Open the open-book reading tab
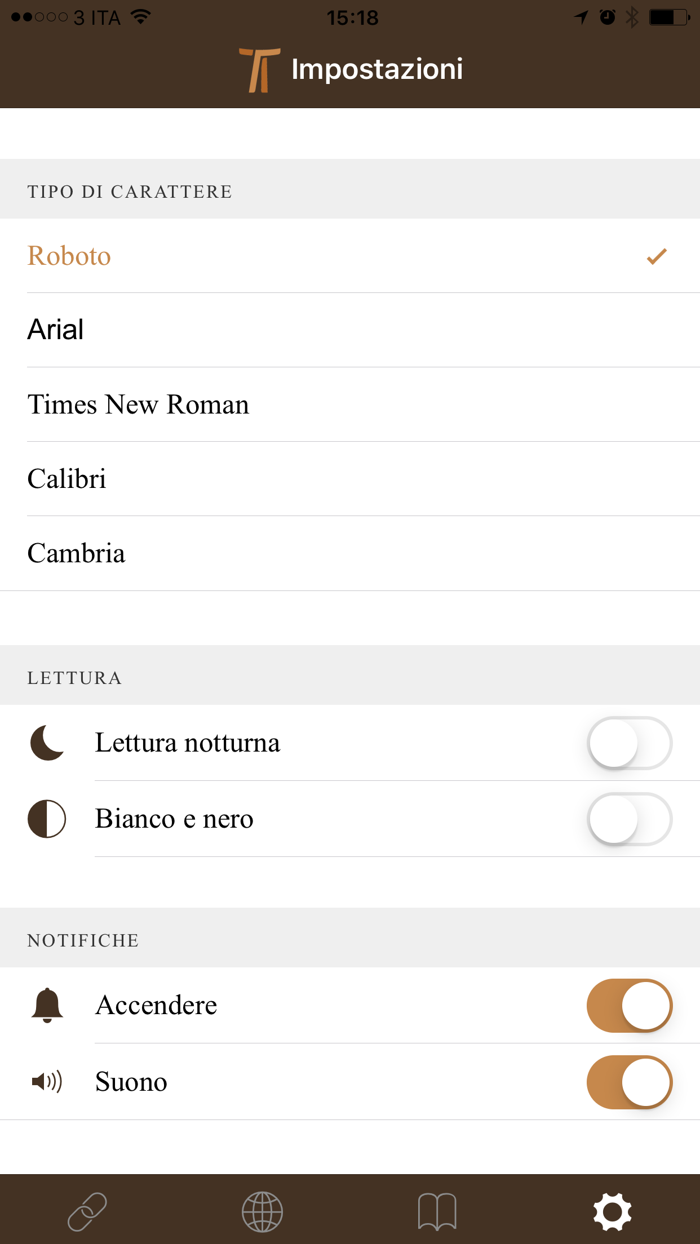 [437, 1211]
